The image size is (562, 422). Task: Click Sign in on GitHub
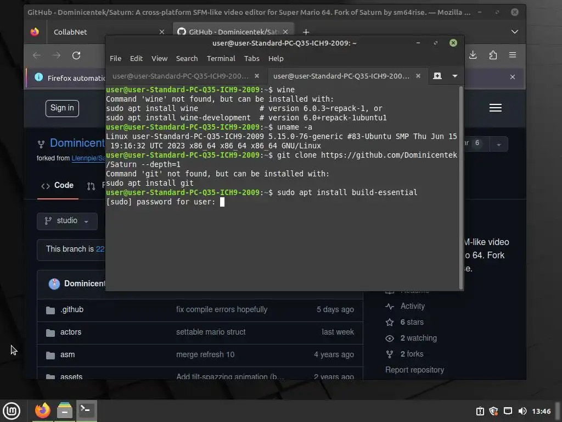pos(62,108)
